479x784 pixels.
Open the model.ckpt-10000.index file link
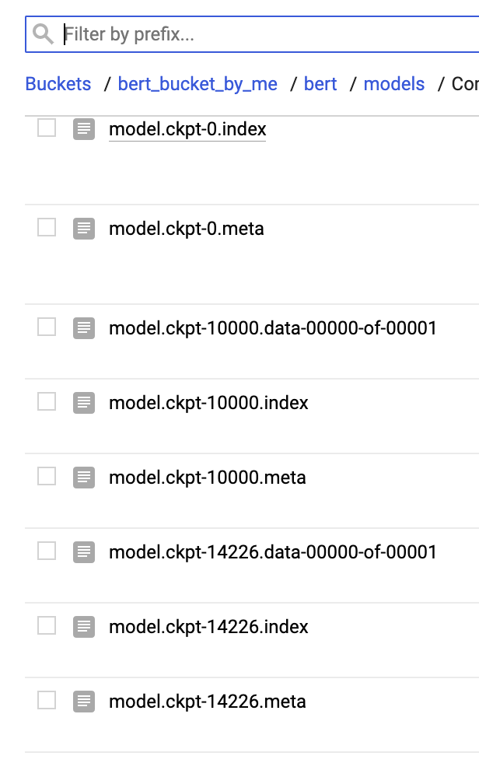(207, 403)
